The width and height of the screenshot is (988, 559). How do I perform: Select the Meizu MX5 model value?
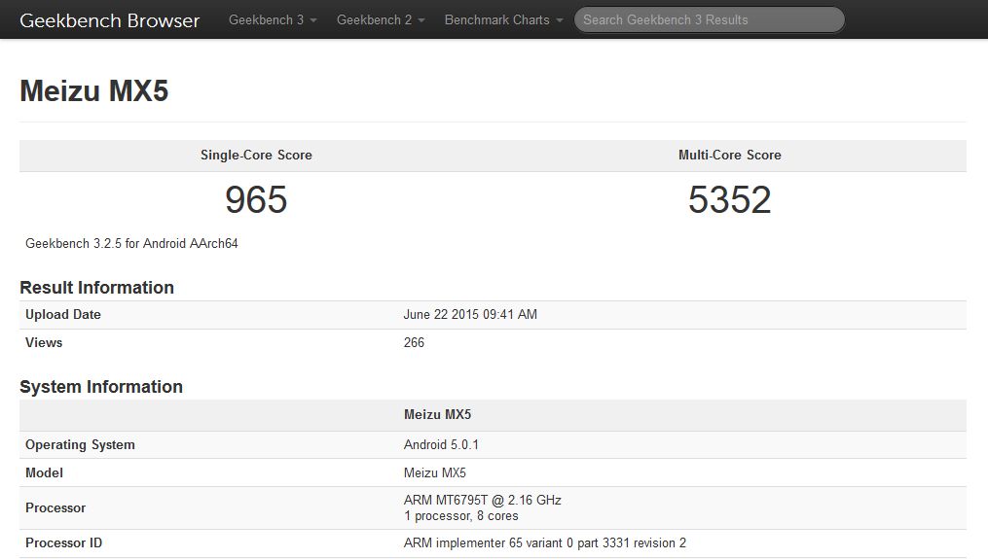pyautogui.click(x=435, y=472)
